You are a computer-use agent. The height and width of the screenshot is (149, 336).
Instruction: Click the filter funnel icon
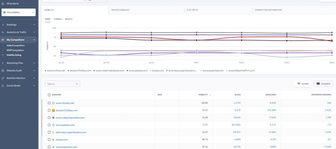tap(299, 84)
